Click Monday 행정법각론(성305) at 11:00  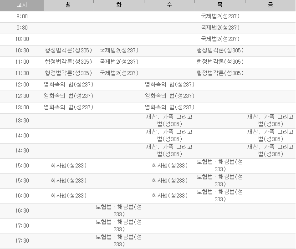pyautogui.click(x=68, y=62)
